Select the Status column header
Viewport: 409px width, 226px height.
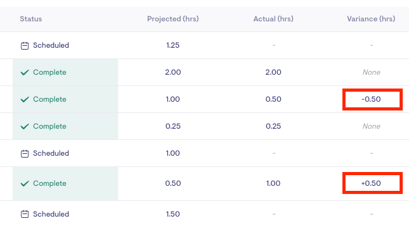[x=31, y=19]
